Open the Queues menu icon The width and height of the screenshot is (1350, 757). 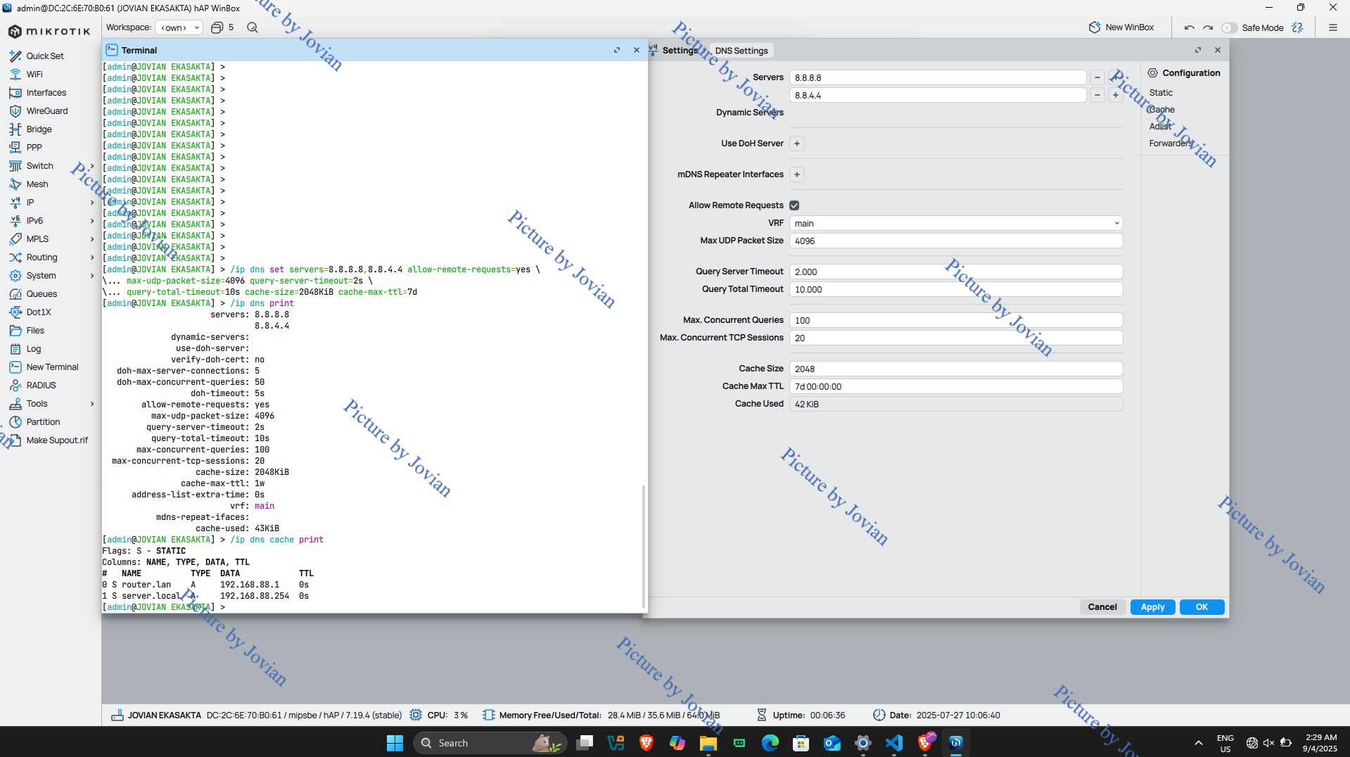(x=15, y=294)
